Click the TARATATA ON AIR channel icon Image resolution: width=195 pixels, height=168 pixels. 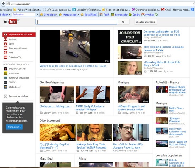[x=5, y=69]
